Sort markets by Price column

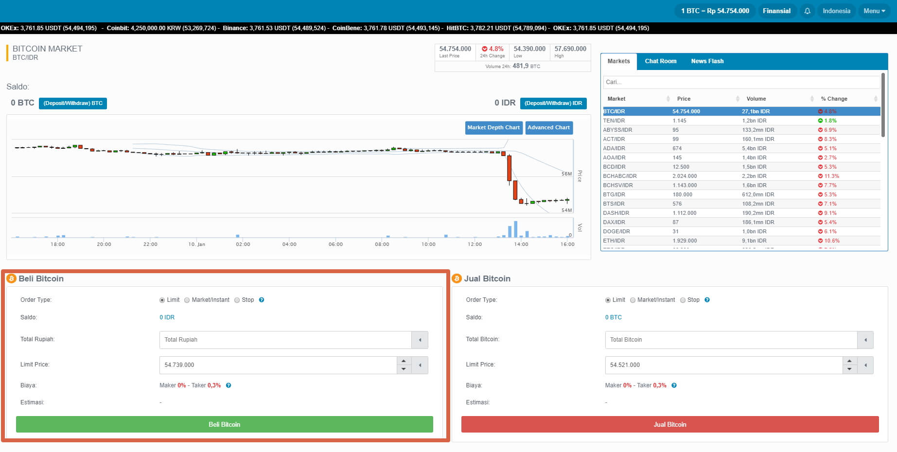(x=707, y=99)
